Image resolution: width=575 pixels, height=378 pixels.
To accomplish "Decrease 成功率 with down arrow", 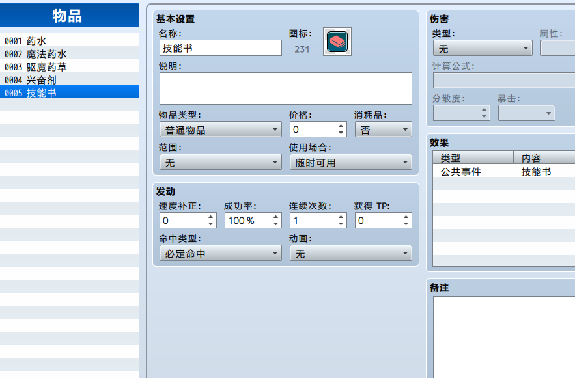I will 275,224.
